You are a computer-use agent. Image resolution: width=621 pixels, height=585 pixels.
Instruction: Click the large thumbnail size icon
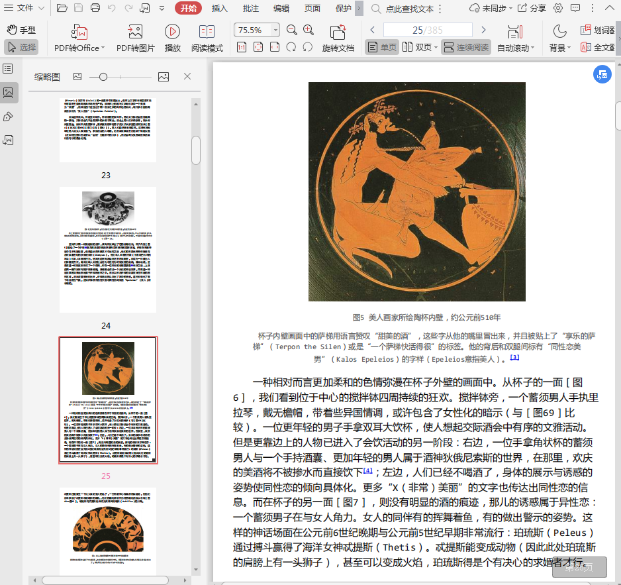(x=164, y=76)
